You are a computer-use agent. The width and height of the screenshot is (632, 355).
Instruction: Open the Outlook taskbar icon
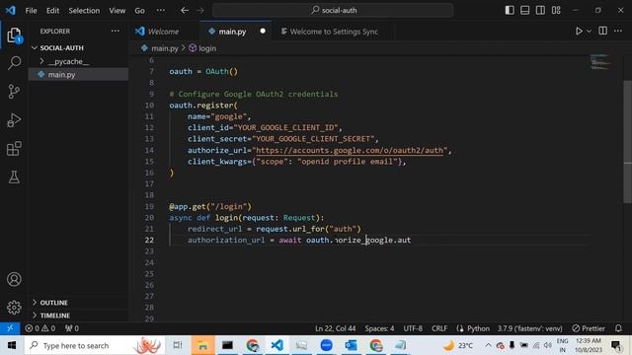click(351, 345)
